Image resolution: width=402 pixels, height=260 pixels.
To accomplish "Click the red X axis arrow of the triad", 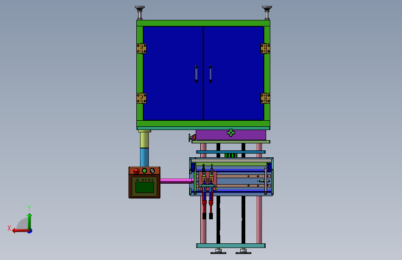I will tap(20, 231).
